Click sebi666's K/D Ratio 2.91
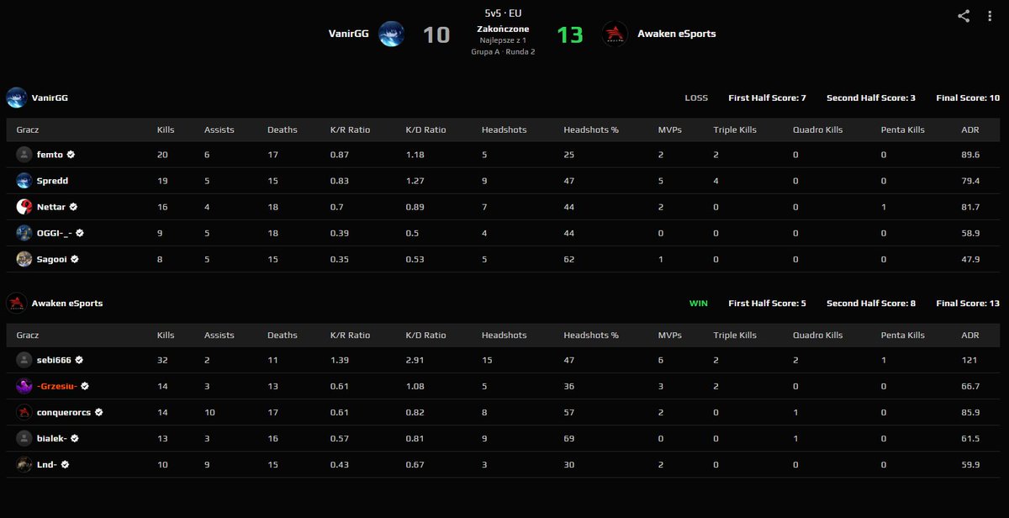 [415, 360]
